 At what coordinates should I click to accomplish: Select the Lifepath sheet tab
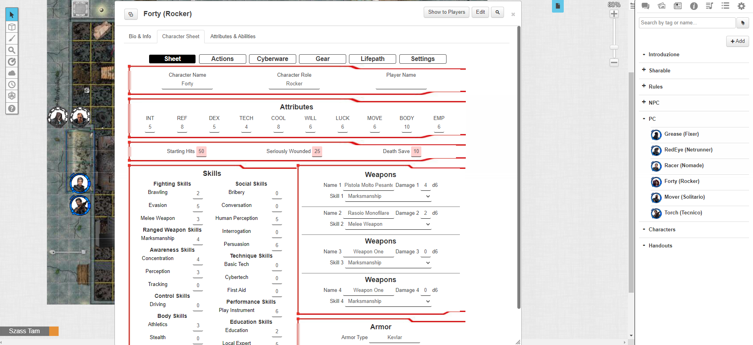pos(373,59)
